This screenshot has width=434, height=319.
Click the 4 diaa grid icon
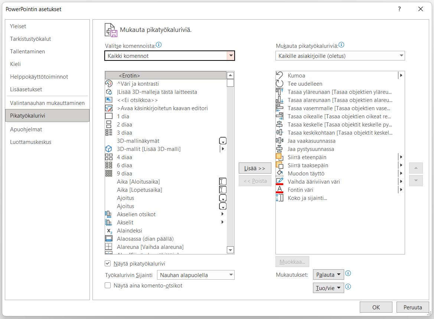pos(109,157)
